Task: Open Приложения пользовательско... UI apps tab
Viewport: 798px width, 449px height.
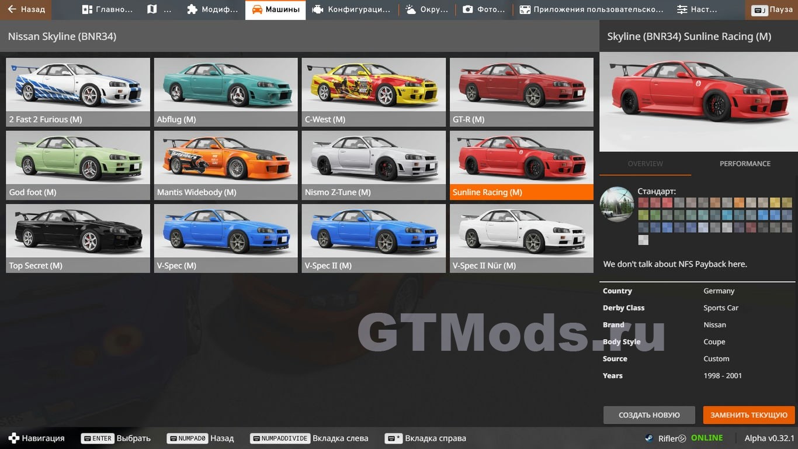Action: [591, 9]
